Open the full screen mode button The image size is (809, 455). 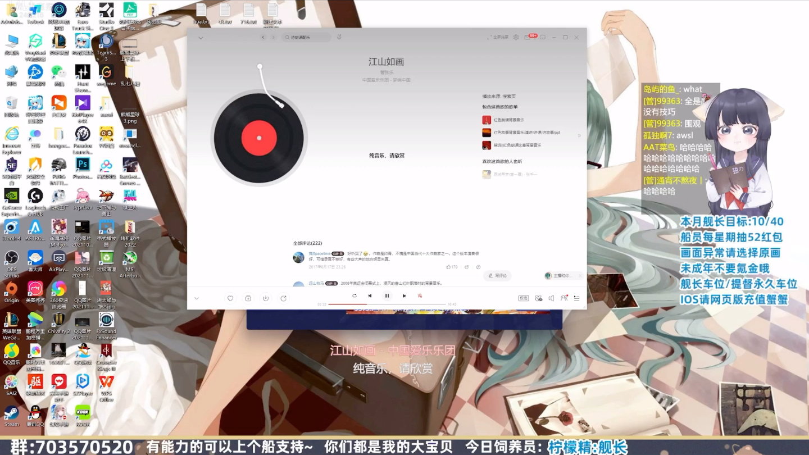tap(498, 37)
